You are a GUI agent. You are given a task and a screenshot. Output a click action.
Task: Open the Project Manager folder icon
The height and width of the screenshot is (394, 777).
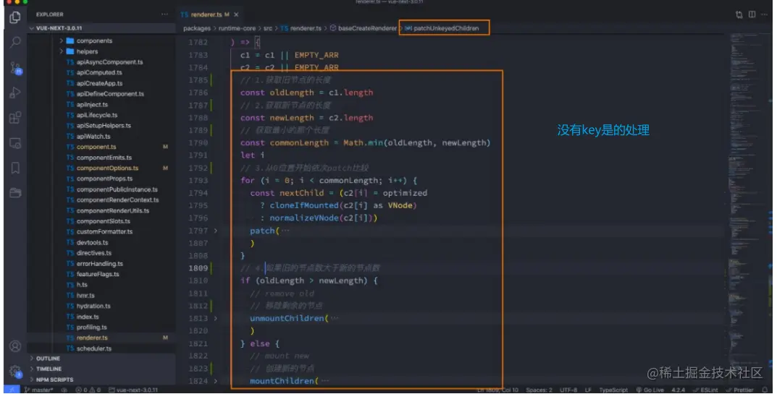tap(15, 192)
